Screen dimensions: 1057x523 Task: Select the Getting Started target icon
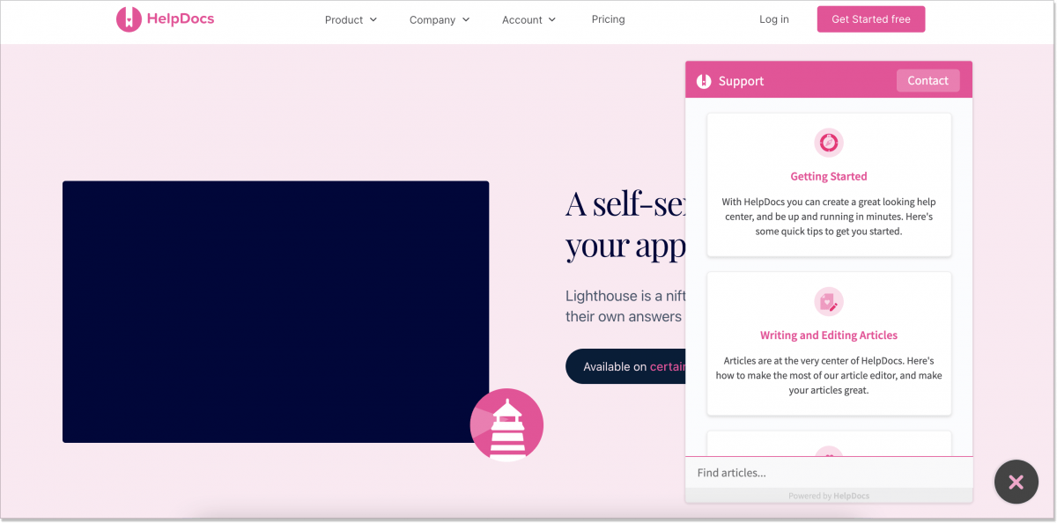pyautogui.click(x=828, y=142)
